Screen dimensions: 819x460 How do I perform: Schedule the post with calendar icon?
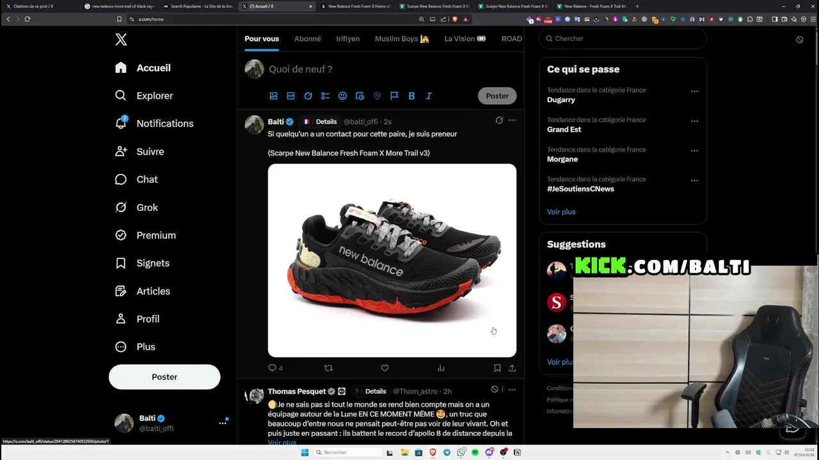coord(360,96)
